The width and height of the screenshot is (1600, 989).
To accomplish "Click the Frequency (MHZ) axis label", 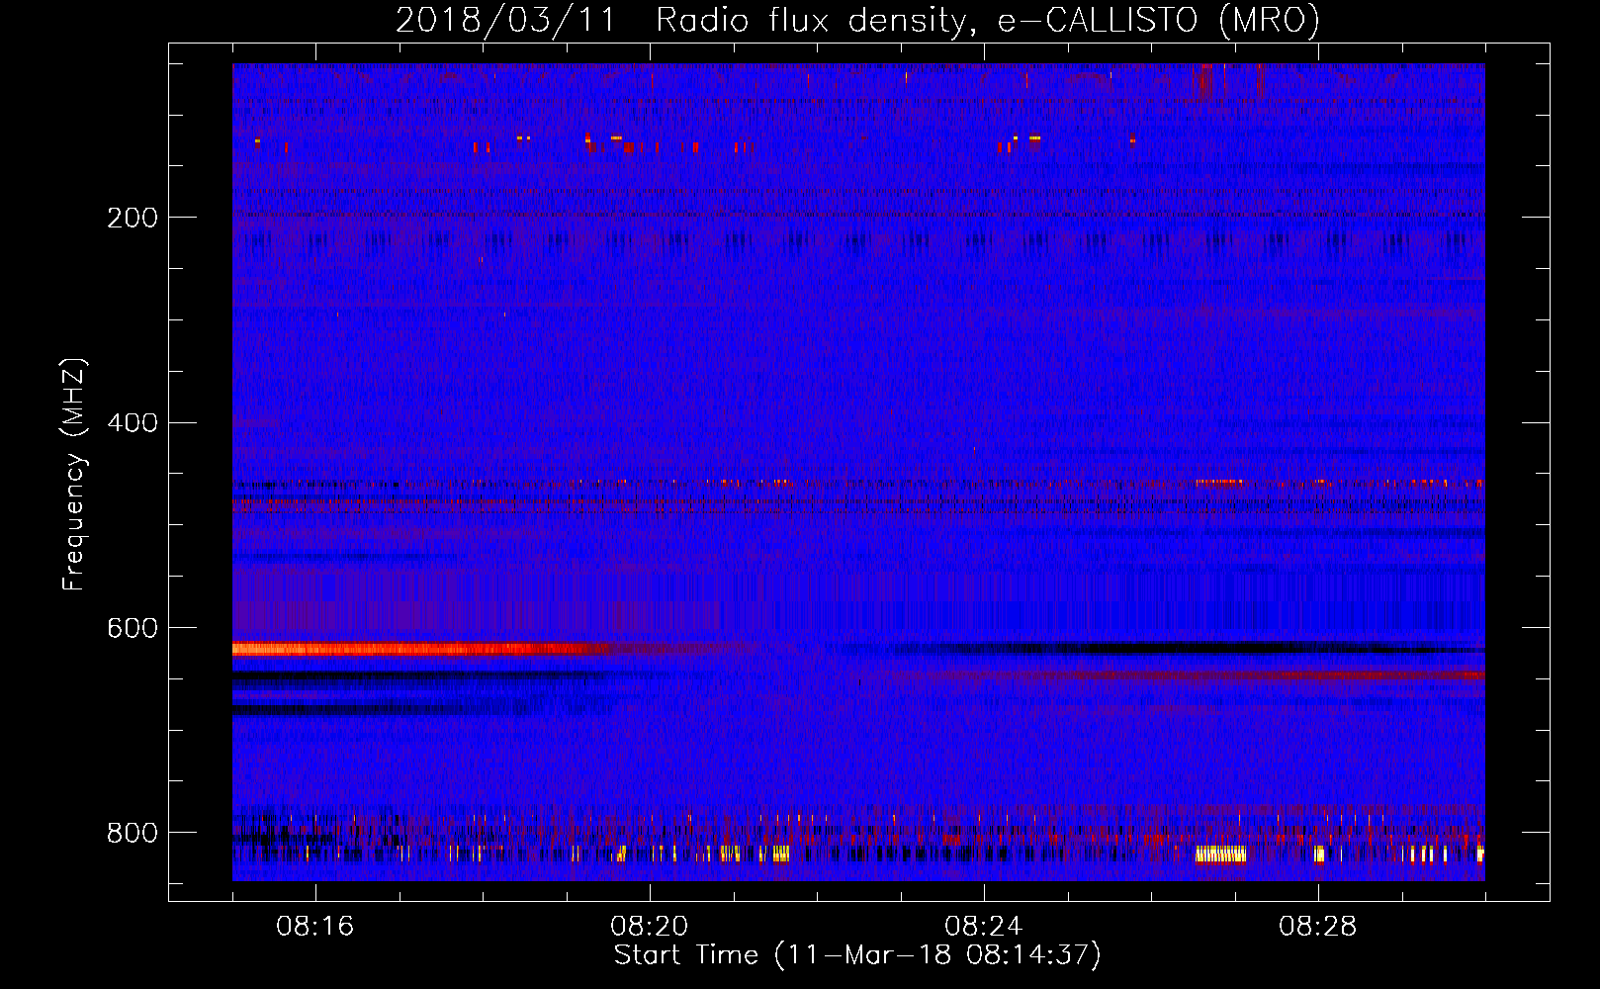I will pos(74,474).
